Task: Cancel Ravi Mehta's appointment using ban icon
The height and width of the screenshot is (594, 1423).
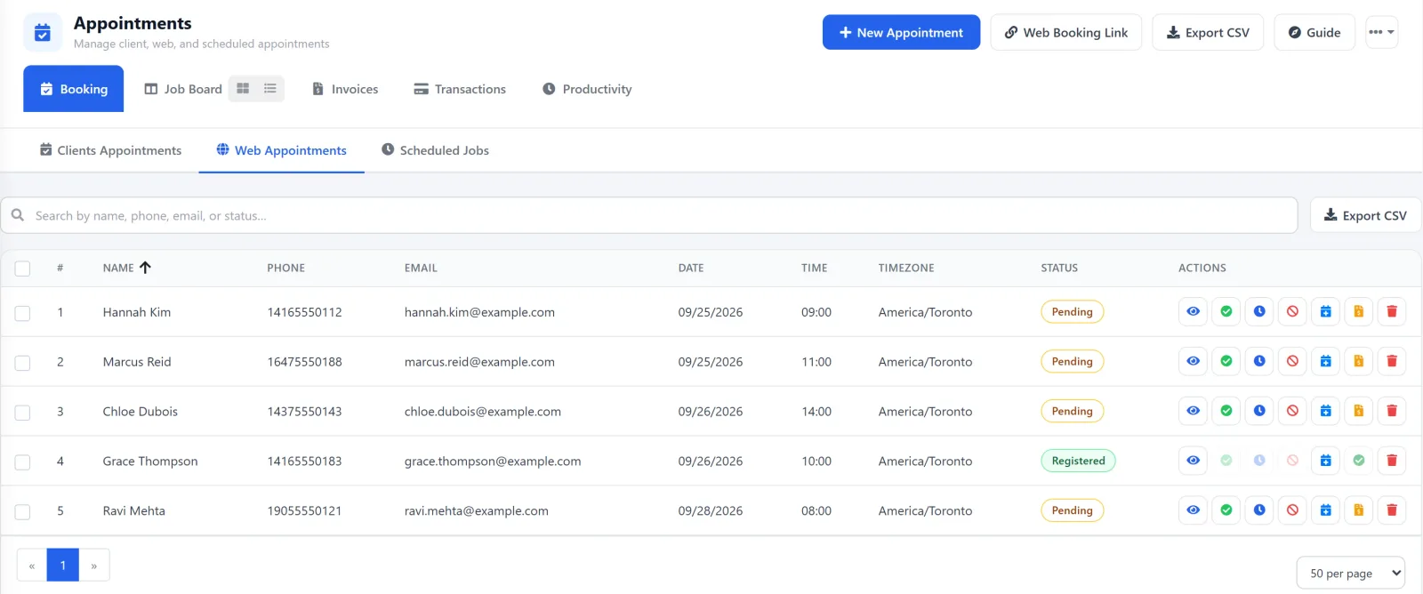Action: click(x=1292, y=511)
